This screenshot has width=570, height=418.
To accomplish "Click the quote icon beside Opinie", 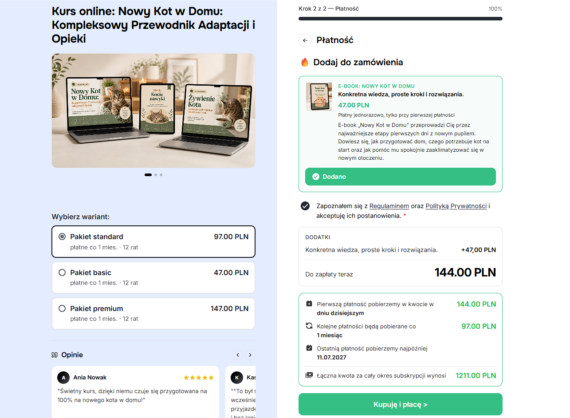I will 55,355.
